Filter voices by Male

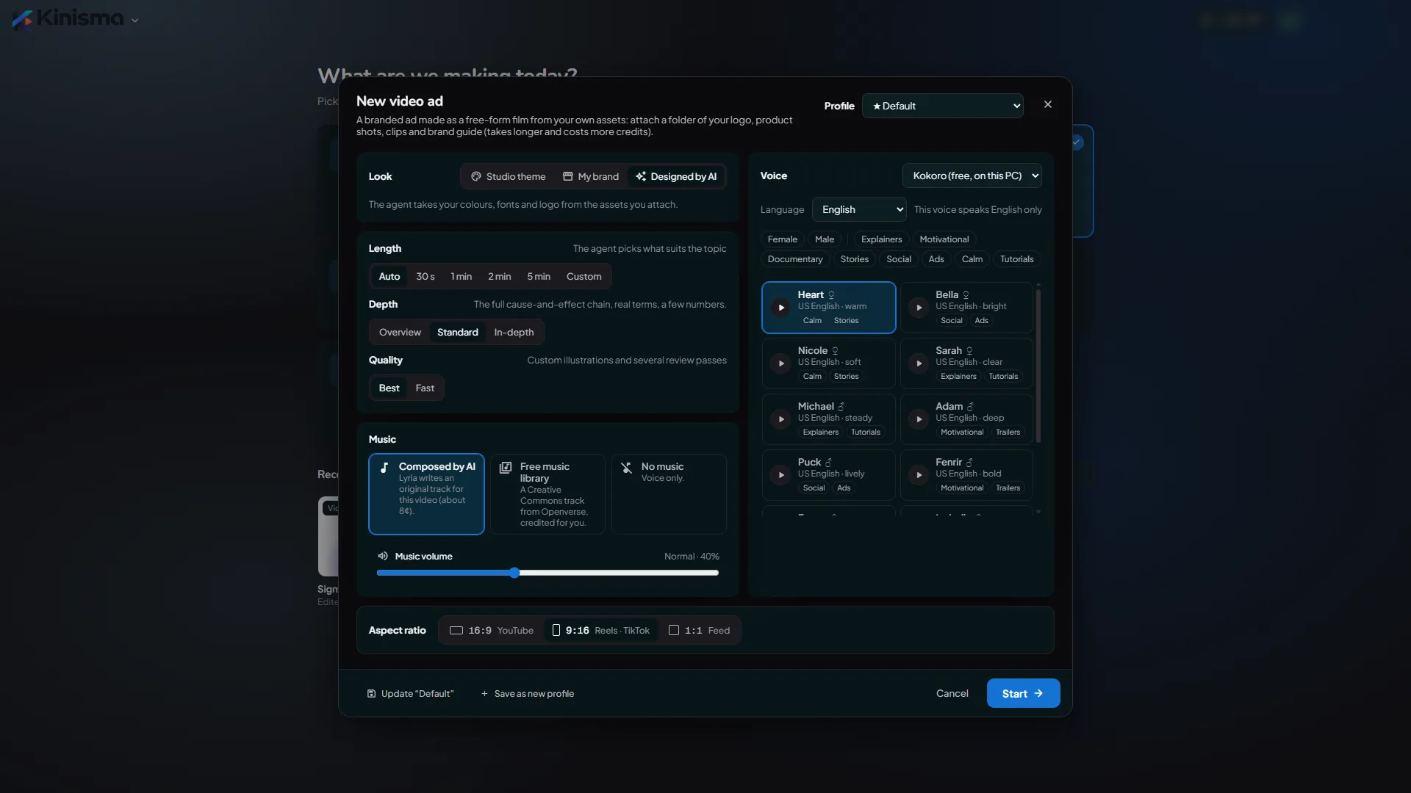(825, 239)
